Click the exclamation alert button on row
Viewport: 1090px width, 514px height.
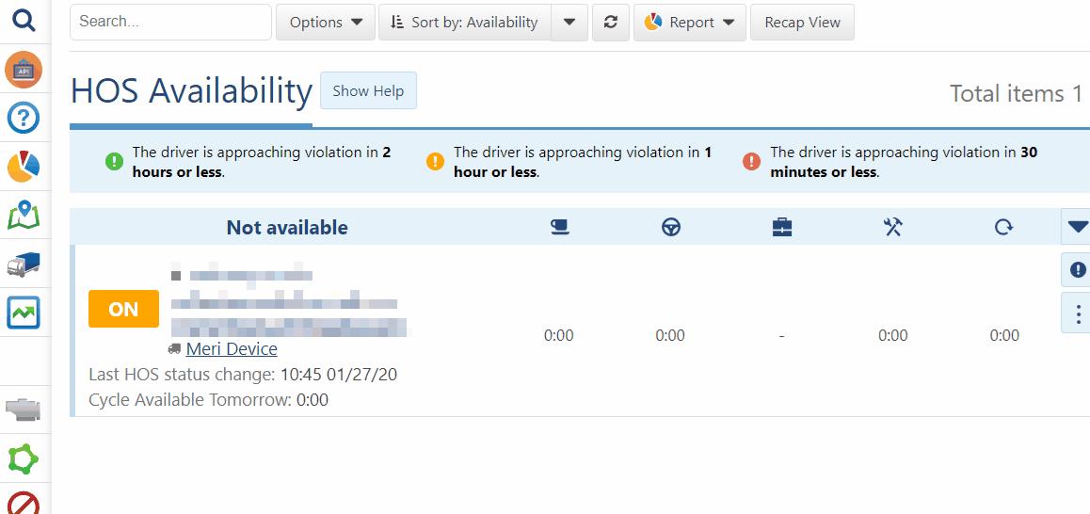[1077, 269]
